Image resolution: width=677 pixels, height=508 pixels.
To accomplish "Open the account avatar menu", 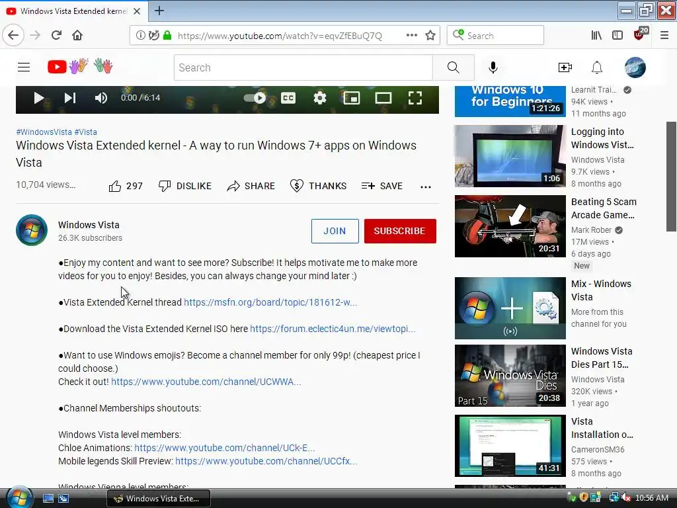I will (635, 67).
